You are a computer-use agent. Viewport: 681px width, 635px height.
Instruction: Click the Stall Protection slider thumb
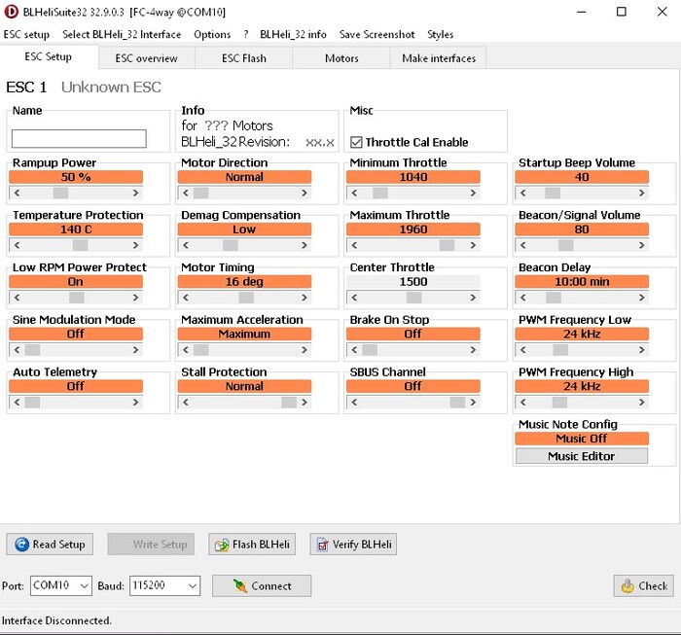click(x=289, y=403)
